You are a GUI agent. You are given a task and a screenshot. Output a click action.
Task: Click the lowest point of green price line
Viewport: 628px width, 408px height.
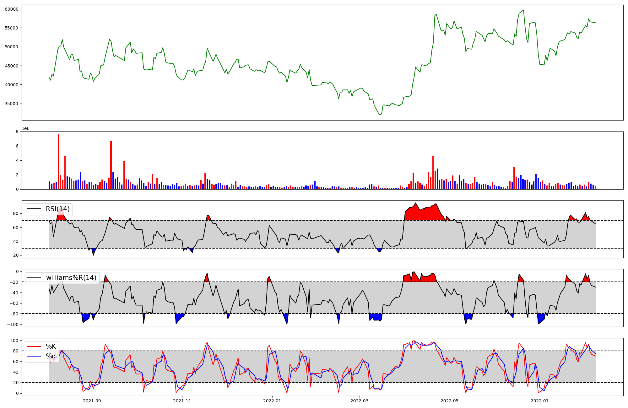(380, 115)
